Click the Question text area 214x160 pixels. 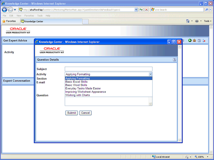click(107, 101)
